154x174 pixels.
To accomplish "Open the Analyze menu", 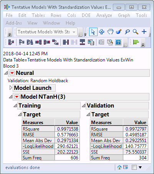I will click(x=104, y=15).
